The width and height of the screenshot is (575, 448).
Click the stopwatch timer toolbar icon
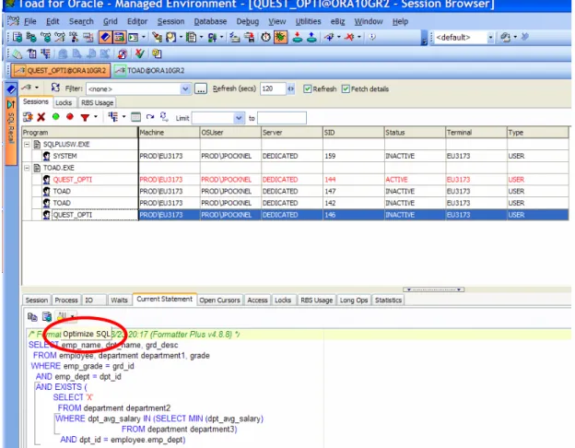point(266,37)
